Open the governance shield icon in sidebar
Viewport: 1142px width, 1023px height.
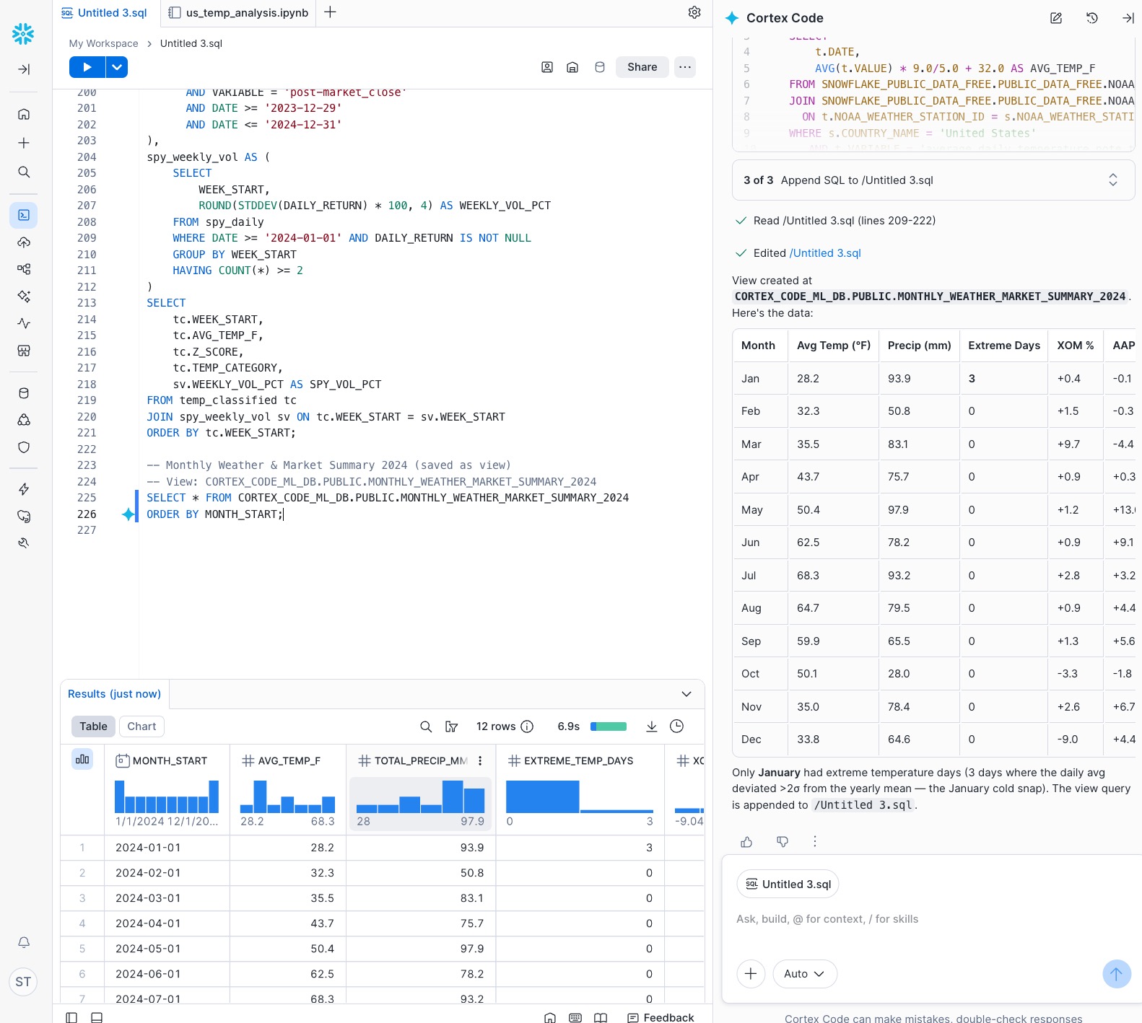coord(24,447)
